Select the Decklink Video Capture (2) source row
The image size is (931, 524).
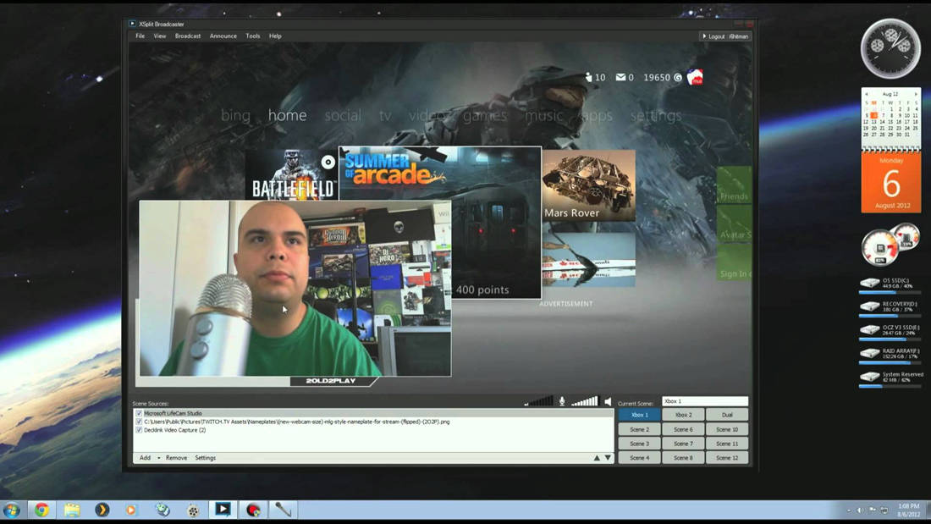(374, 429)
